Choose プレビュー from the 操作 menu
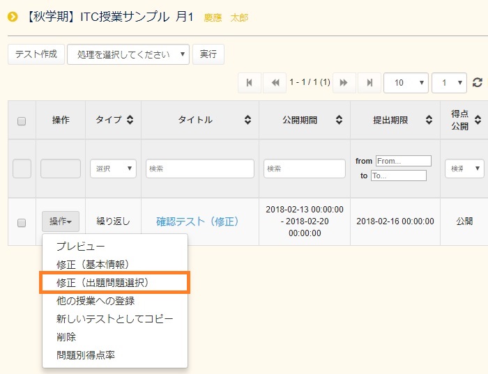 pyautogui.click(x=81, y=247)
